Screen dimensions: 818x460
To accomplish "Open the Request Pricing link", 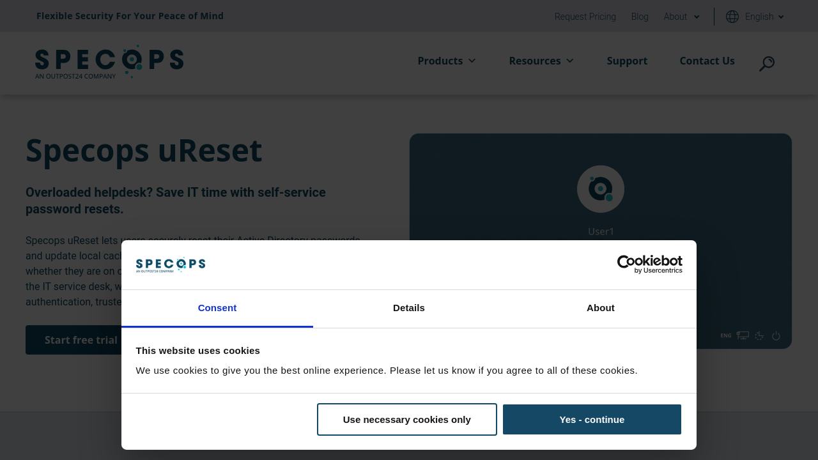I will [x=585, y=17].
